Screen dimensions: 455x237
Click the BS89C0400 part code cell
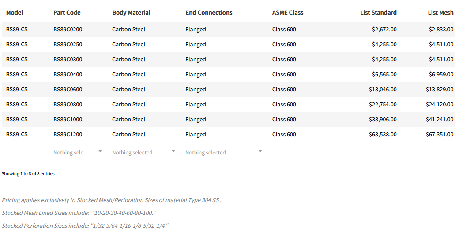pyautogui.click(x=68, y=75)
